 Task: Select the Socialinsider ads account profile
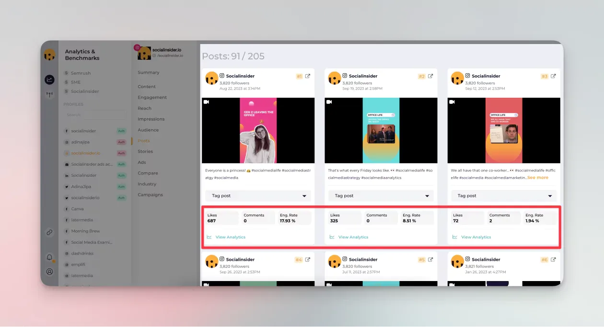pos(92,164)
